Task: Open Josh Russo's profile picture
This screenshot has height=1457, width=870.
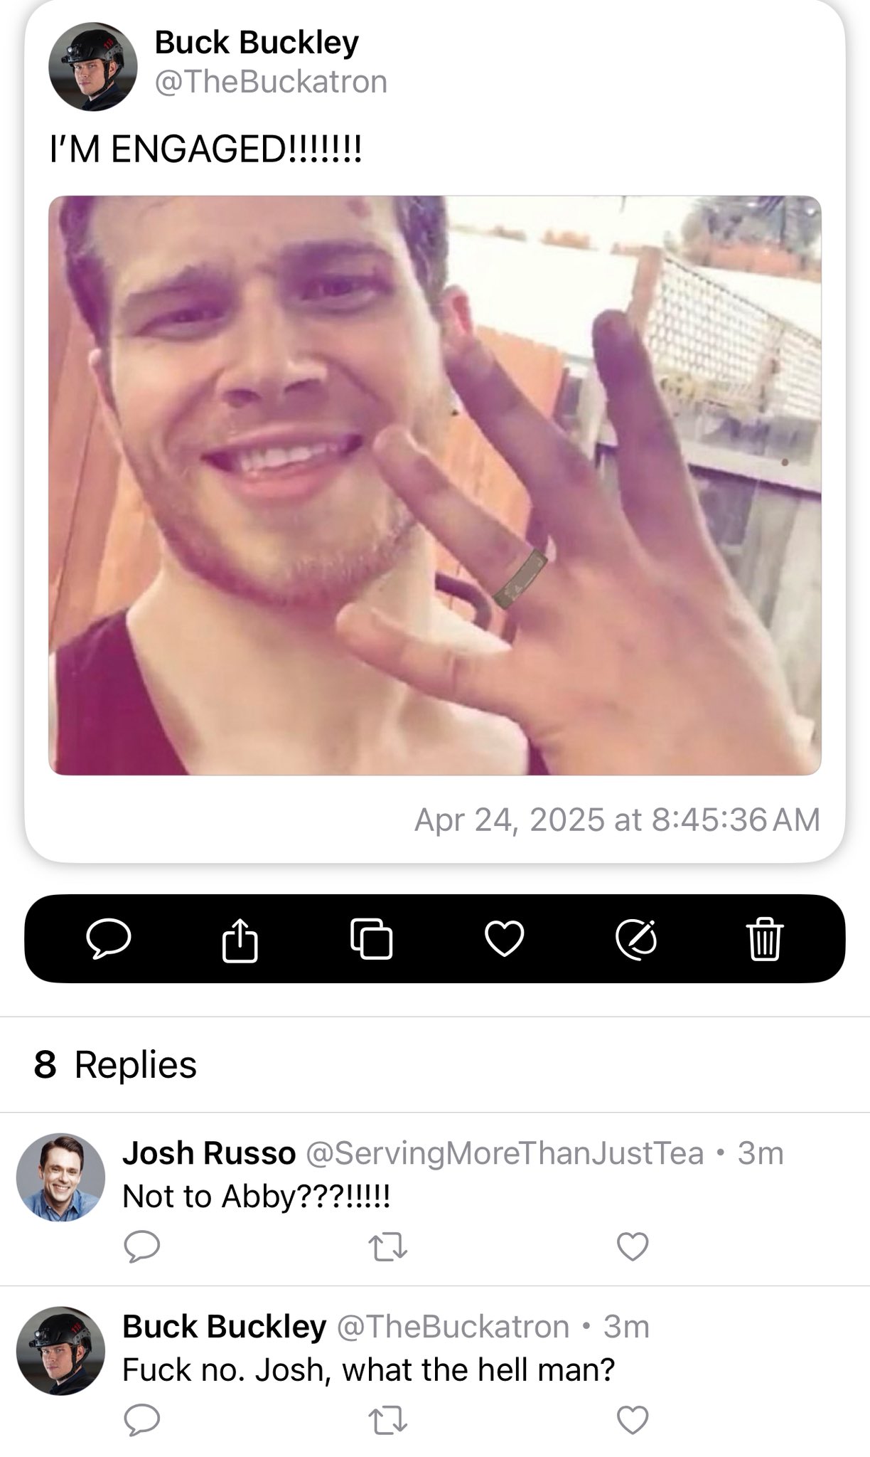Action: [60, 1177]
